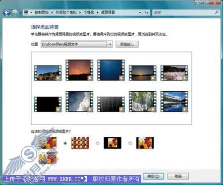Click the centered flower on black preview
Screen dimensions: 223x185
[x=112, y=143]
